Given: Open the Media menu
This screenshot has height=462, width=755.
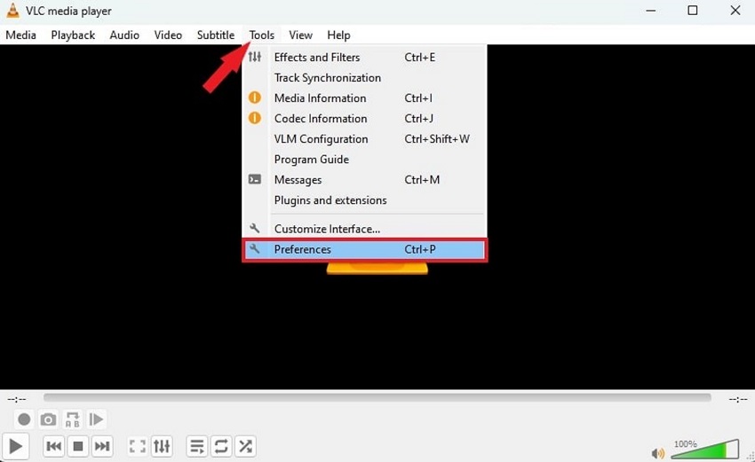Looking at the screenshot, I should pos(20,35).
